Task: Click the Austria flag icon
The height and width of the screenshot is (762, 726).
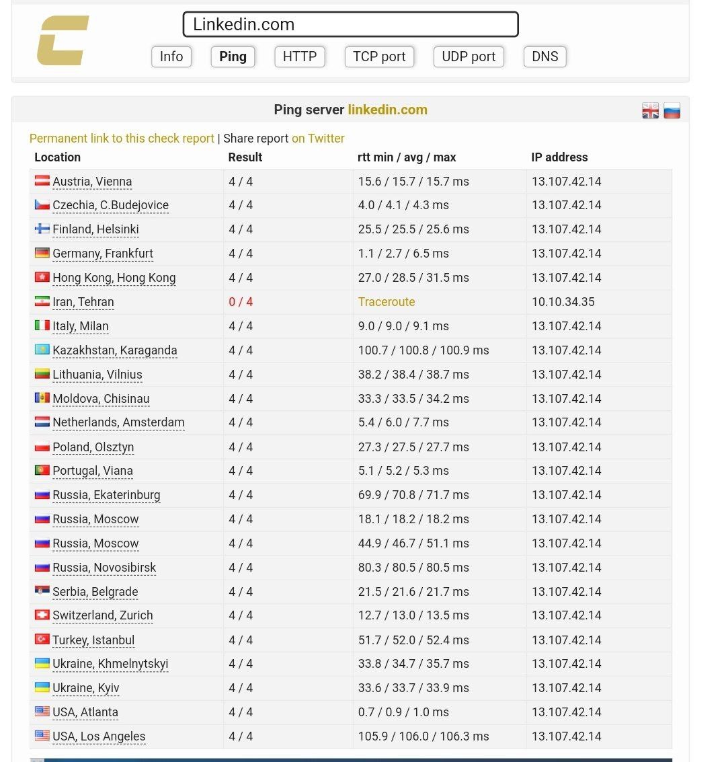Action: [x=42, y=181]
